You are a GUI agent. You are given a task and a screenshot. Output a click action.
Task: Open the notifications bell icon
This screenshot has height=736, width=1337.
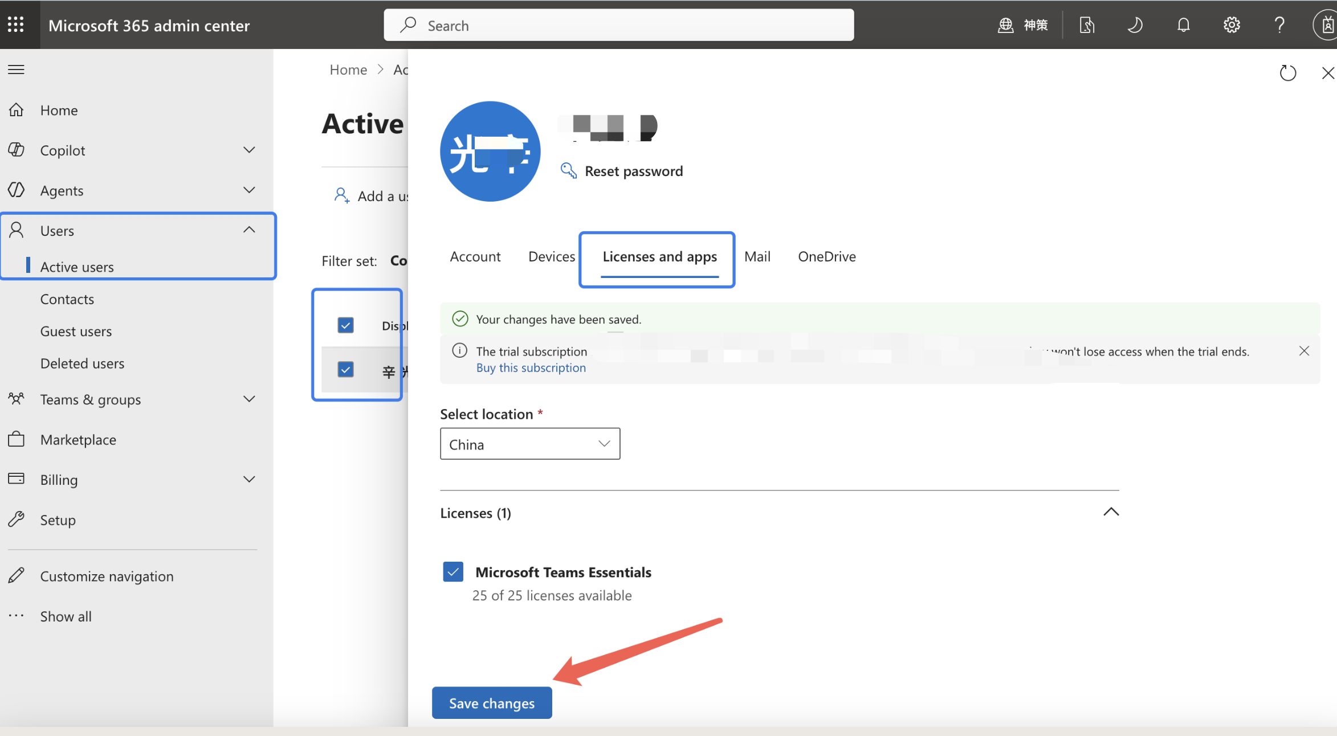[x=1184, y=25]
